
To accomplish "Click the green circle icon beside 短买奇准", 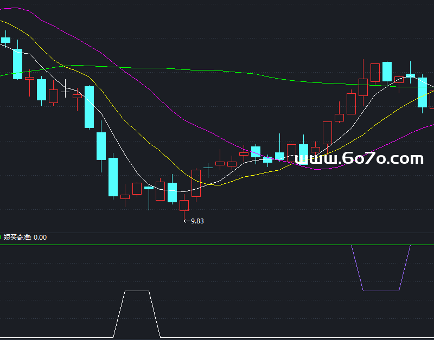I will pyautogui.click(x=1, y=237).
